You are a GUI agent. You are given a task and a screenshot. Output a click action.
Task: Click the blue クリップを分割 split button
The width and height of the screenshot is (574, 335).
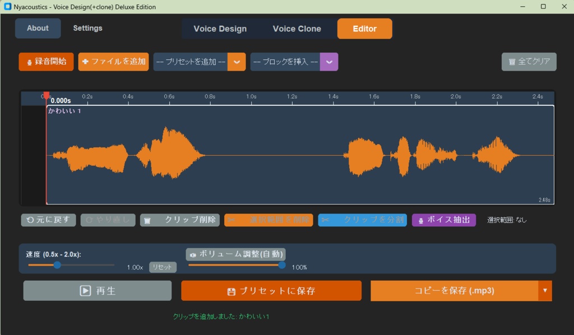tap(363, 220)
